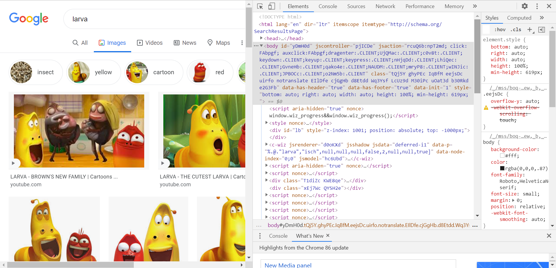Show more DevTools panels via the chevron after Memory
This screenshot has width=556, height=268.
click(x=475, y=6)
